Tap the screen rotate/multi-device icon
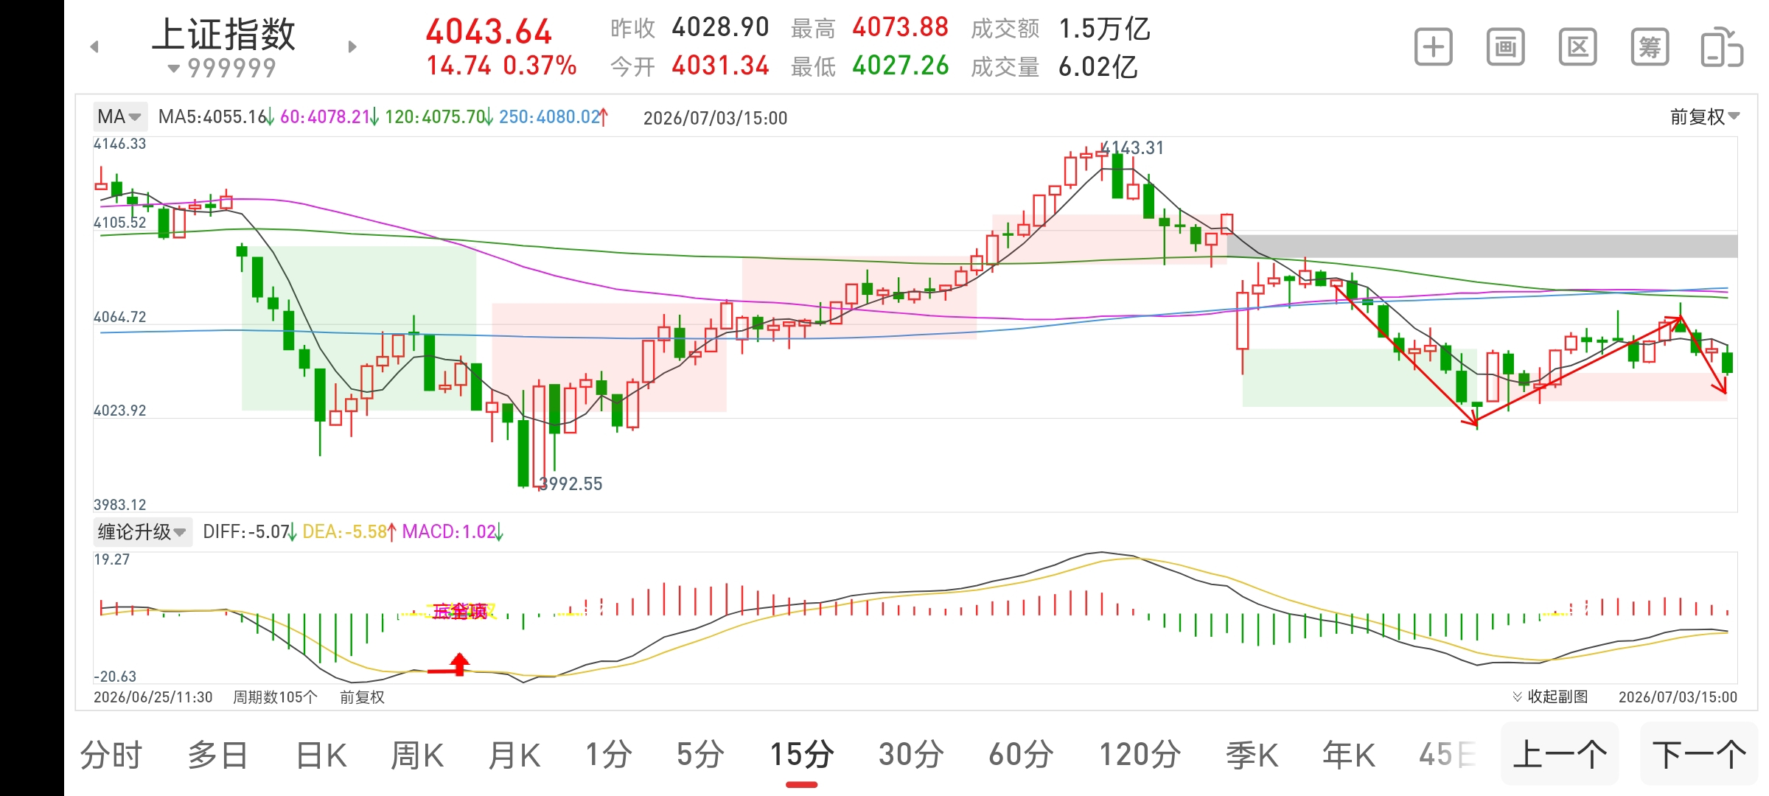The image size is (1769, 796). pyautogui.click(x=1722, y=48)
